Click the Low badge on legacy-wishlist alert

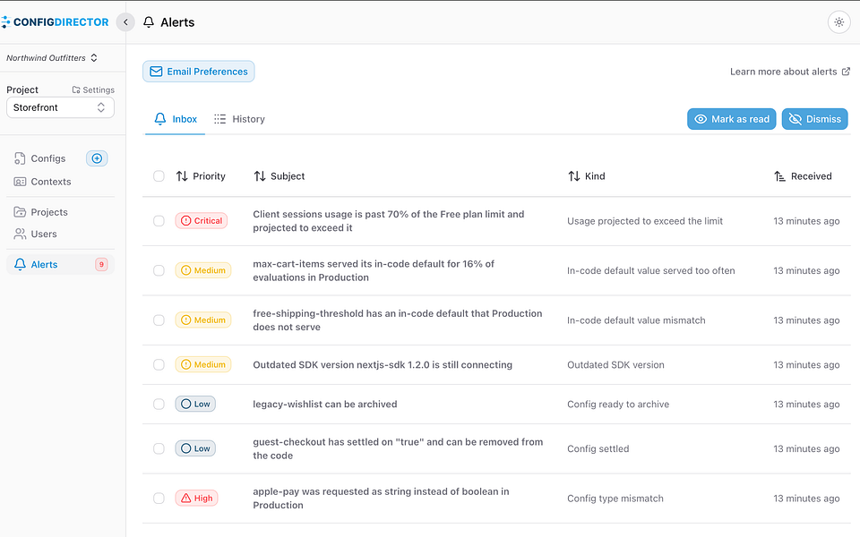pos(195,404)
